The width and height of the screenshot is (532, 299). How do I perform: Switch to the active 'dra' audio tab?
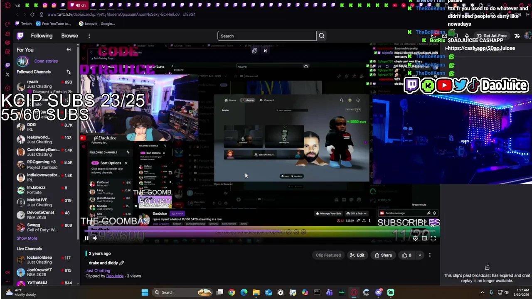tap(78, 5)
